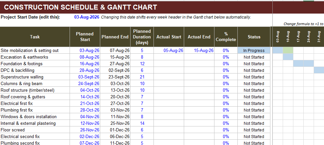Click planned start 24-Sept-26 for Columns & ring beam
Image resolution: width=324 pixels, height=145 pixels.
(x=85, y=84)
